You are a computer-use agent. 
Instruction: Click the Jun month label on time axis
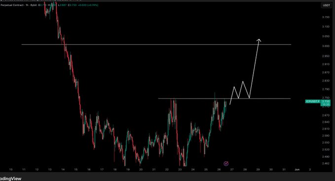297,170
